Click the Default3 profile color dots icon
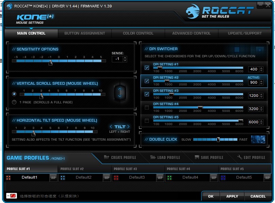The width and height of the screenshot is (275, 203). [116, 178]
